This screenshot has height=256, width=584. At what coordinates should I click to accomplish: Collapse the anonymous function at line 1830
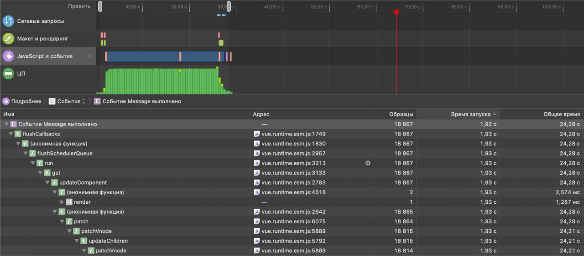point(18,144)
